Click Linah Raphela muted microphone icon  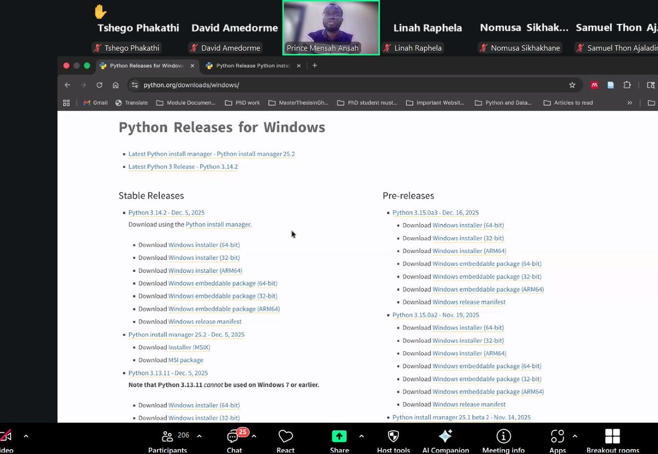point(388,48)
